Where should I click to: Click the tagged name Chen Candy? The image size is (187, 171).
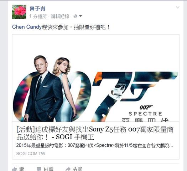click(27, 27)
